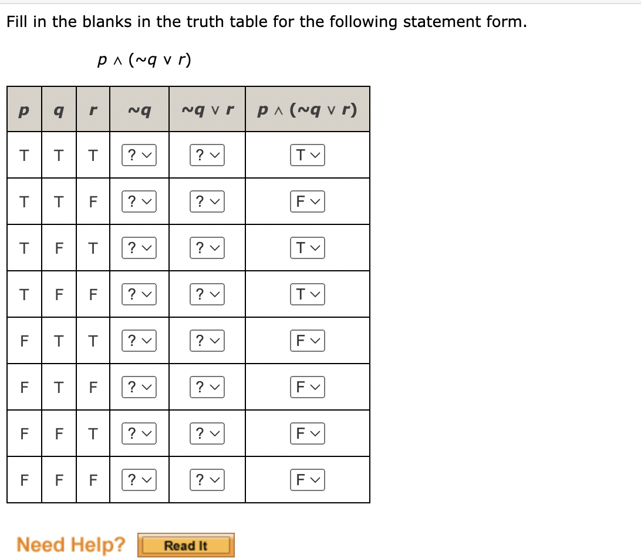Open the ~q v r dropdown in row F T T
The width and height of the screenshot is (641, 558).
pos(207,340)
